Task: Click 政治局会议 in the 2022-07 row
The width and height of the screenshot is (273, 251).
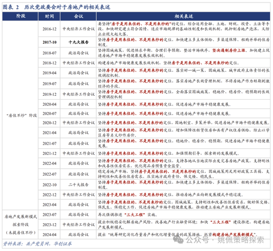Action: 78,174
